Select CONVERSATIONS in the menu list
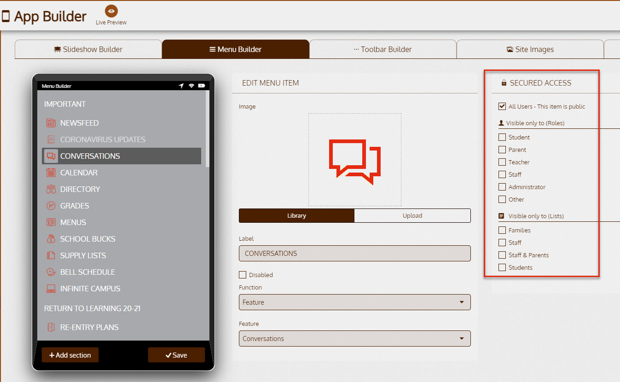 point(122,156)
